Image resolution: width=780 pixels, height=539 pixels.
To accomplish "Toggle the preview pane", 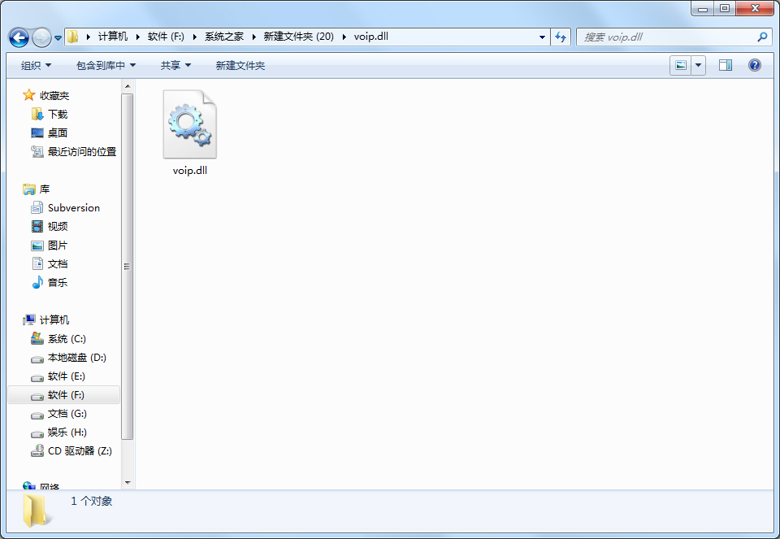I will pos(725,65).
